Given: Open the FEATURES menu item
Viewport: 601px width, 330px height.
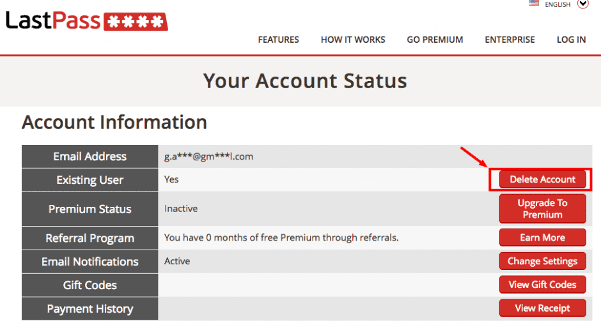Looking at the screenshot, I should click(x=278, y=40).
